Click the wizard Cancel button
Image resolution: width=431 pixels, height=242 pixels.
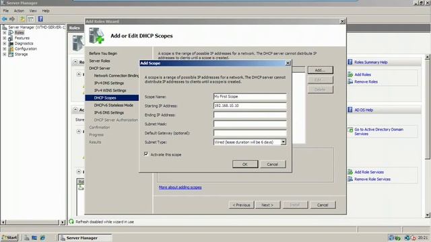click(323, 204)
